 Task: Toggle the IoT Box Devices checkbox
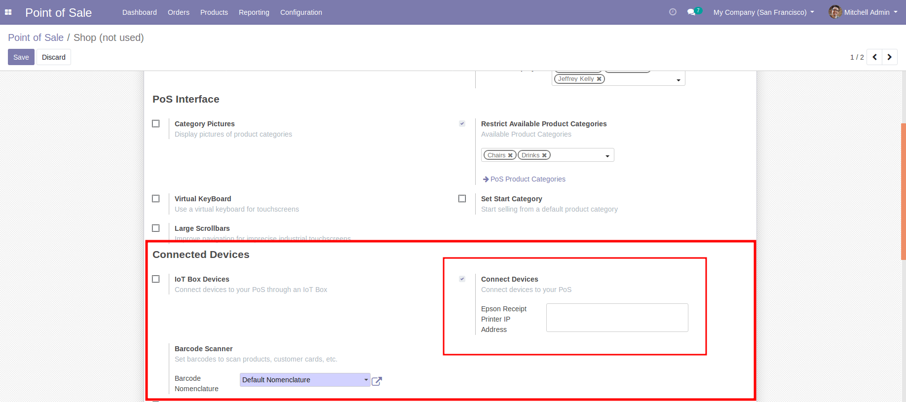point(156,279)
